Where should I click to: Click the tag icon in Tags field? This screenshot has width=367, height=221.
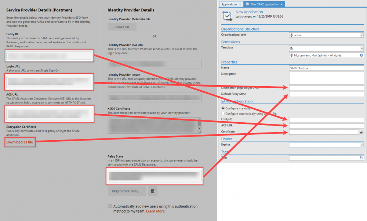361,158
